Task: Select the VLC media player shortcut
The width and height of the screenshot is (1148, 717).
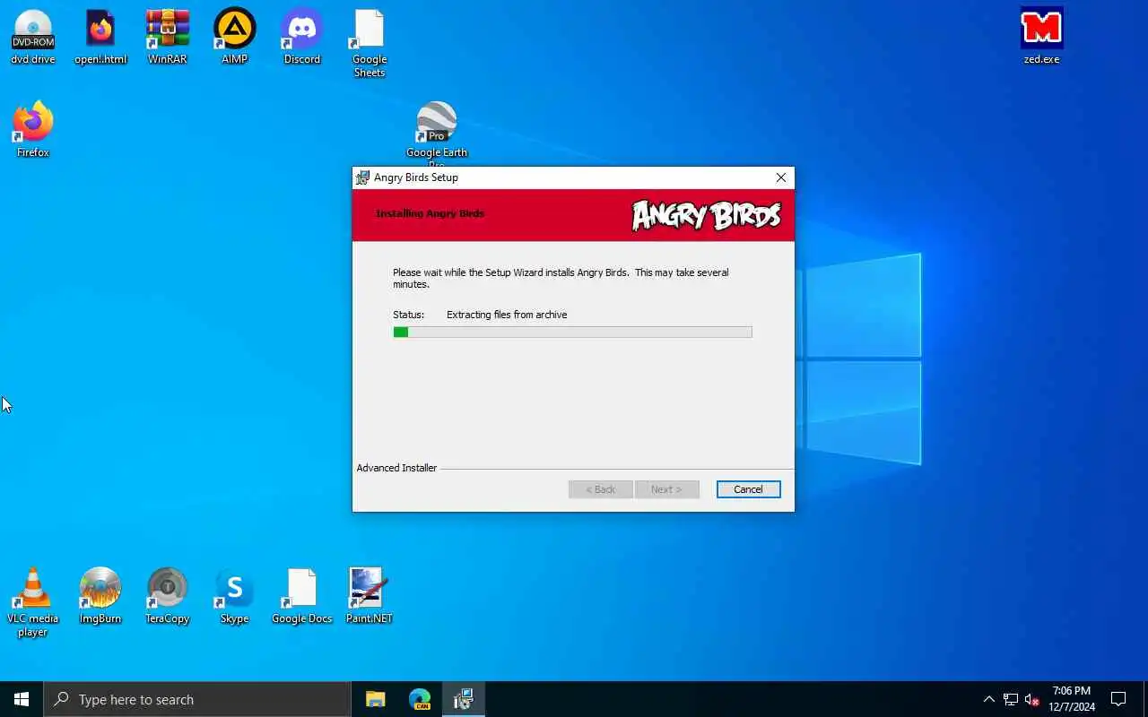Action: click(33, 602)
